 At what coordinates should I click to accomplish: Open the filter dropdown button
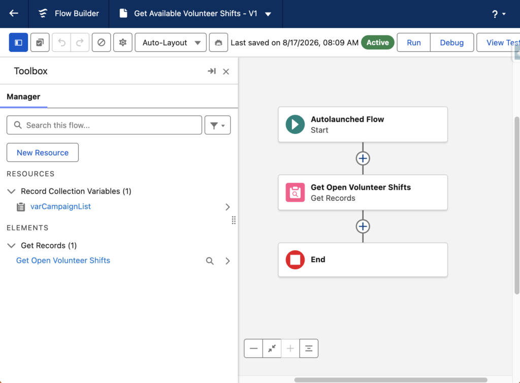point(217,125)
